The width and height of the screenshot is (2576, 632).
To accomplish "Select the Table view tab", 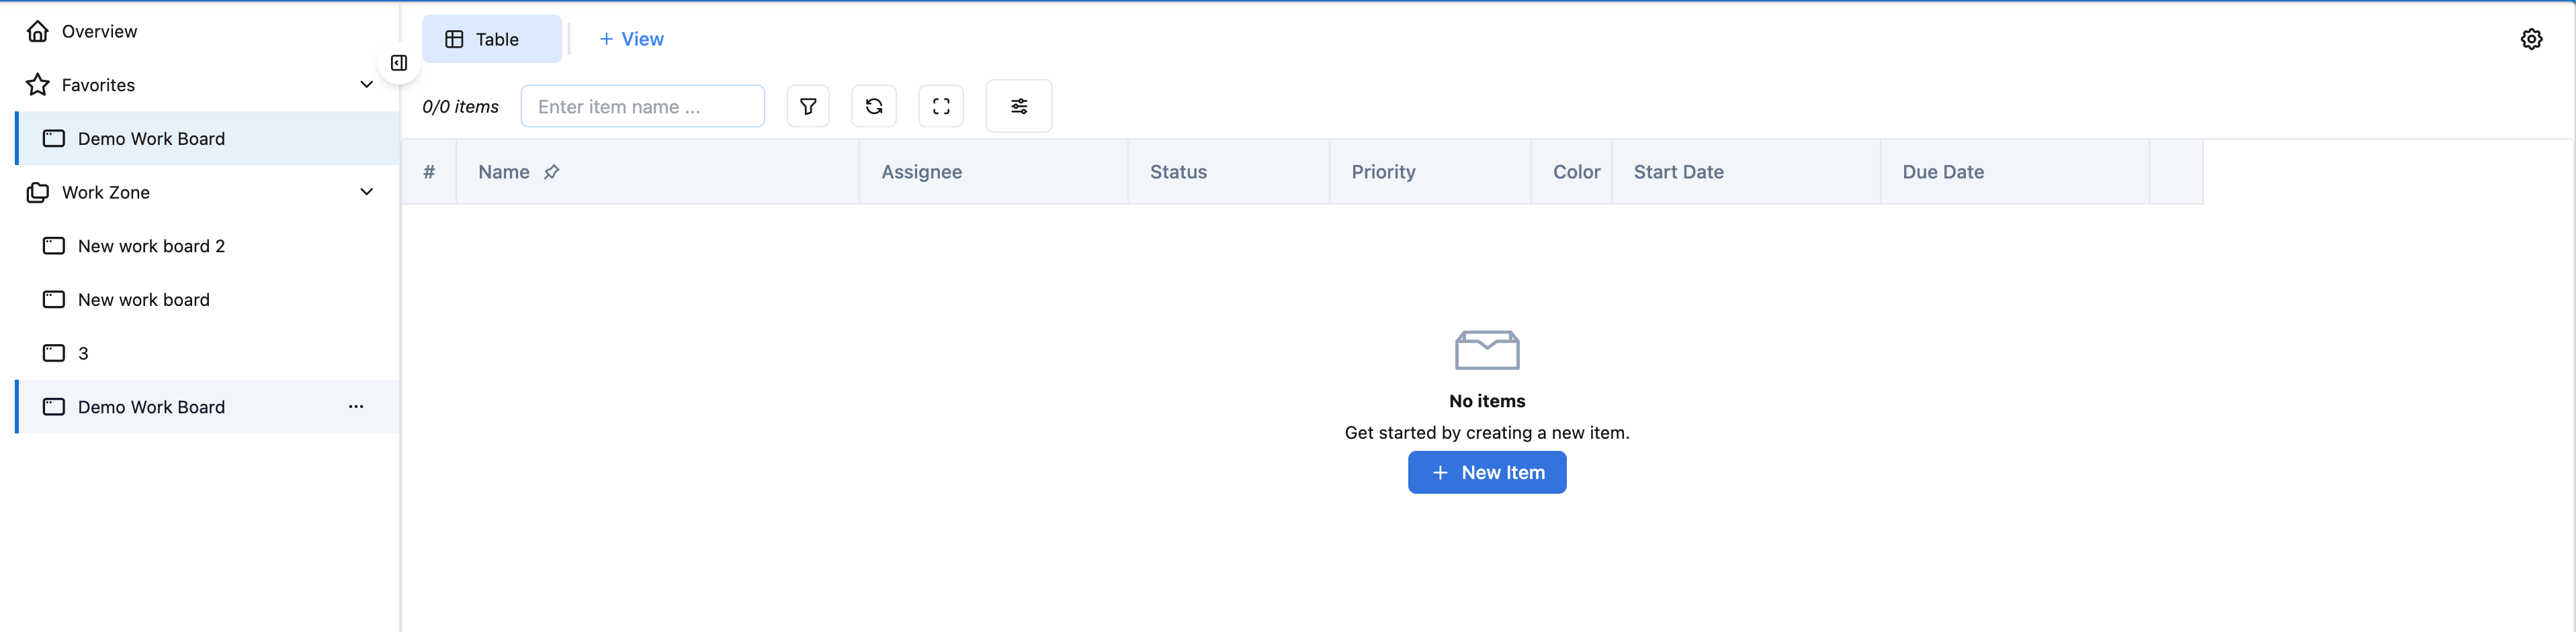I will pos(491,39).
